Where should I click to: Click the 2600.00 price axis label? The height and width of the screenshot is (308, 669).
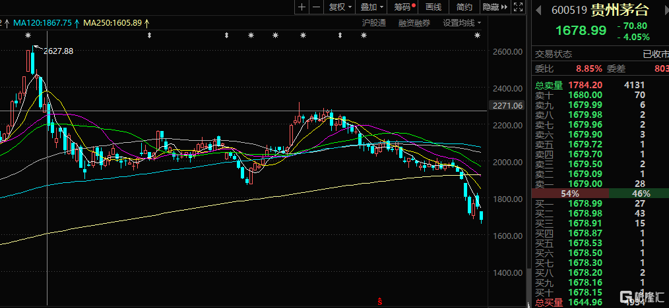[507, 51]
